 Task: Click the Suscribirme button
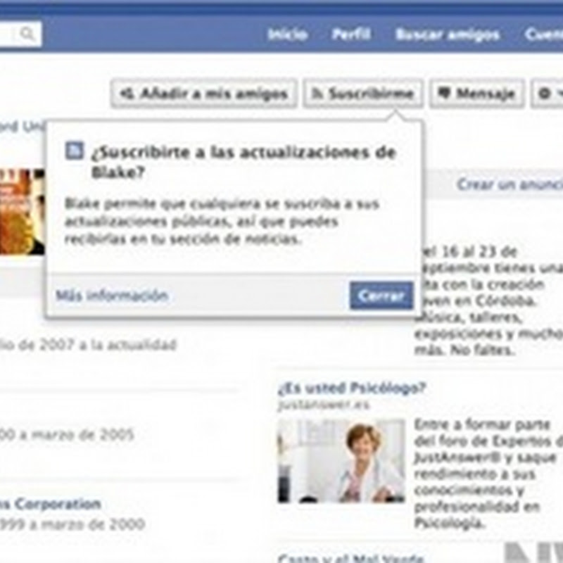pos(362,94)
